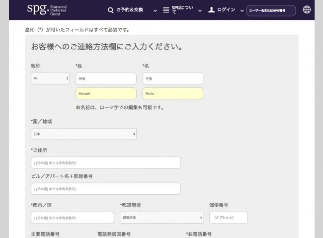Click the 都市／区 city input field

(73, 218)
